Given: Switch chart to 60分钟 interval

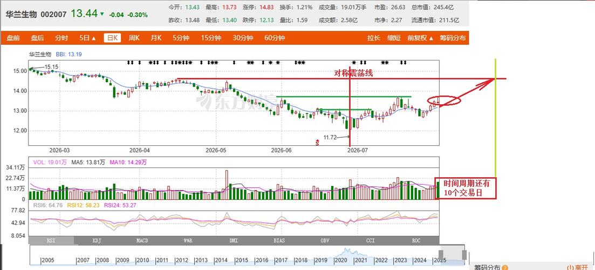Looking at the screenshot, I should (x=275, y=38).
